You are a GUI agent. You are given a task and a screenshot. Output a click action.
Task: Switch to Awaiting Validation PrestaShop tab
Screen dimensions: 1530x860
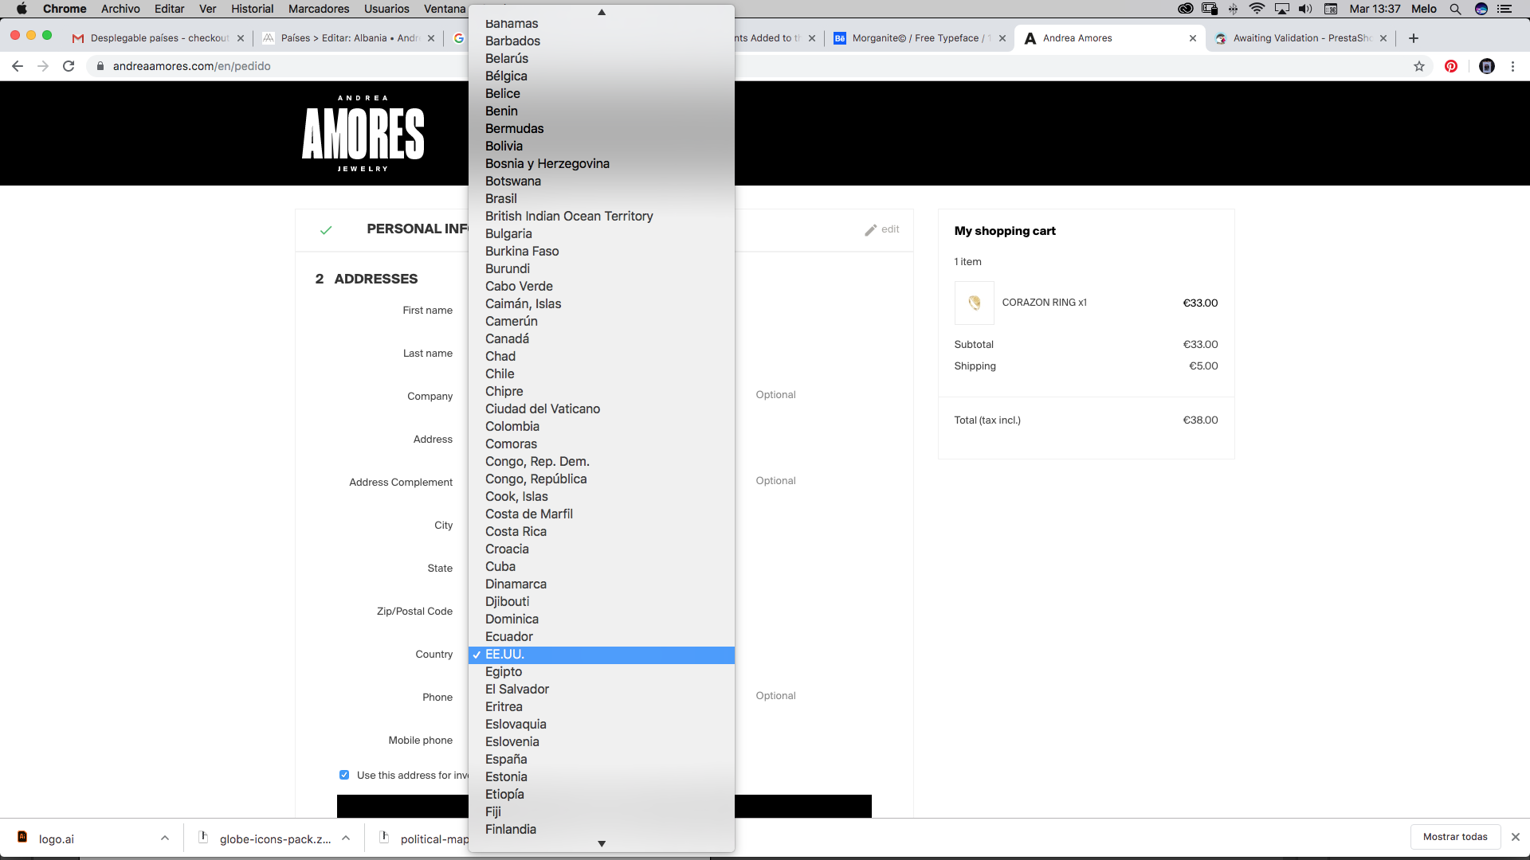click(x=1299, y=38)
